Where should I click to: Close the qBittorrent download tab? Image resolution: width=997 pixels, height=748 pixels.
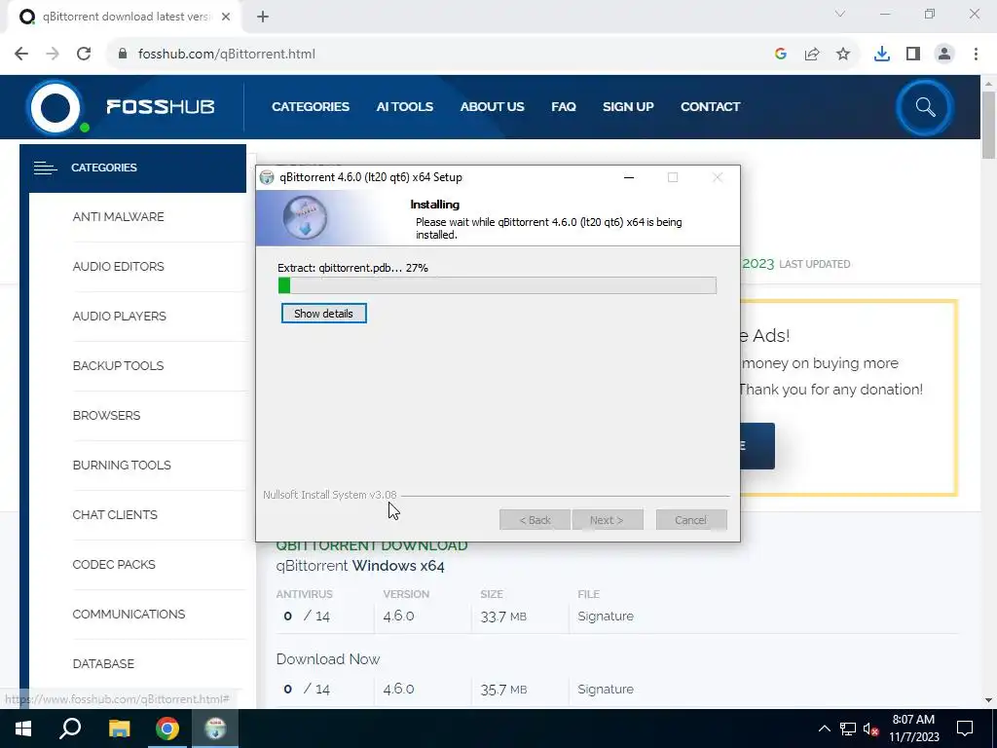[x=226, y=17]
